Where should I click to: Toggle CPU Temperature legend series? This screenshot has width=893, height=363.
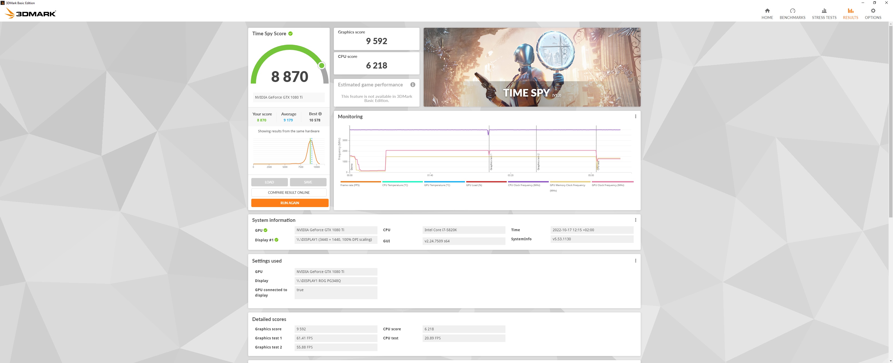(402, 184)
